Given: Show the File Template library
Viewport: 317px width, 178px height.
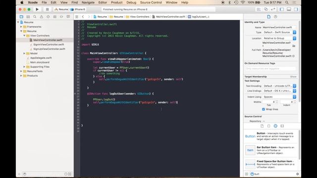Looking at the screenshot, I should [x=262, y=126].
